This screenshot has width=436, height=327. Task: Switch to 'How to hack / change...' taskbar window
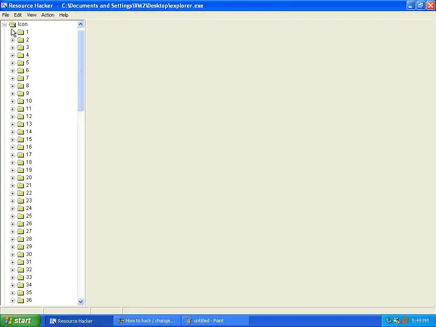(147, 321)
